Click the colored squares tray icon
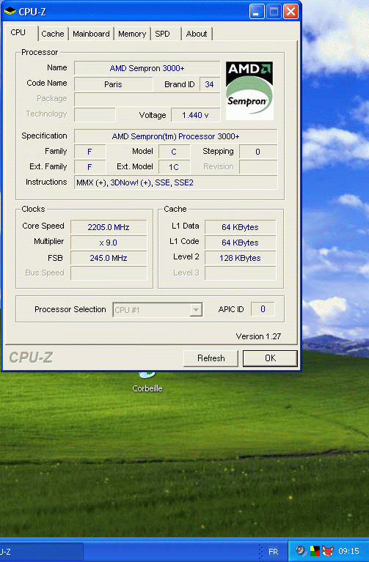This screenshot has height=562, width=369. (x=315, y=551)
